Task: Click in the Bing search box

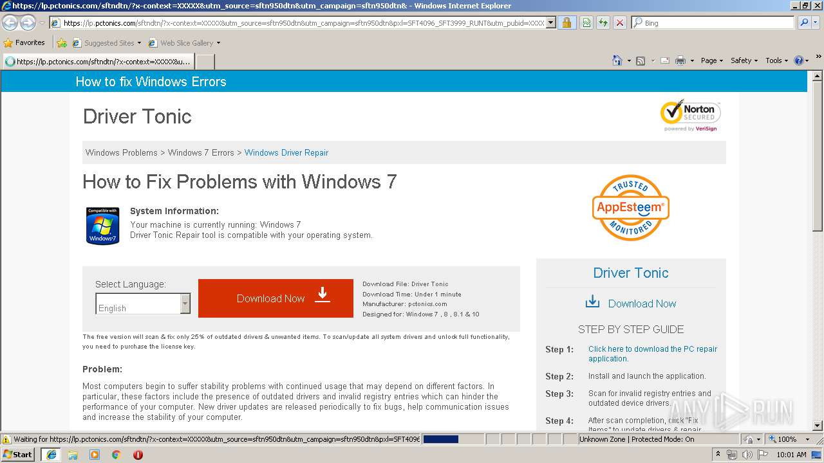Action: 713,23
